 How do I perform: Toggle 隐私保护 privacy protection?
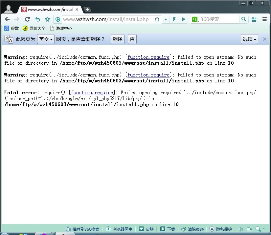[221, 229]
